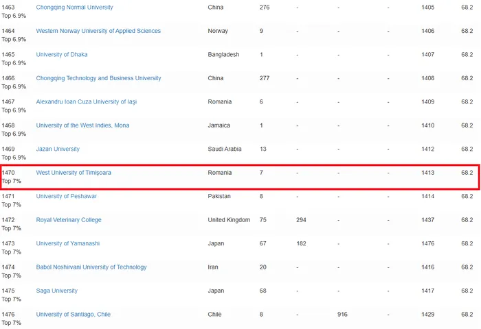The image size is (481, 329).
Task: Open Royal Veterinary College link
Action: pos(69,220)
